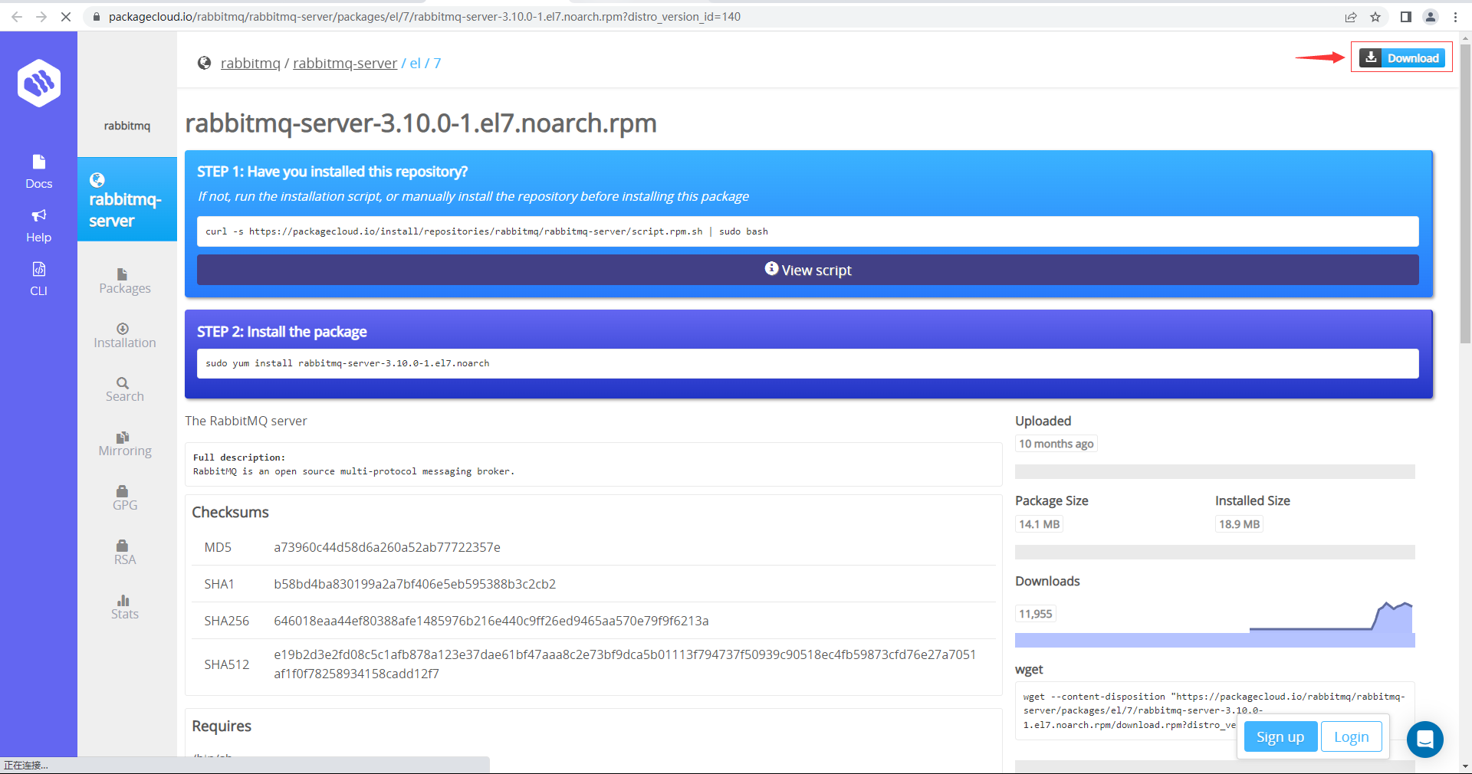Click the browser forward arrow

coord(41,17)
